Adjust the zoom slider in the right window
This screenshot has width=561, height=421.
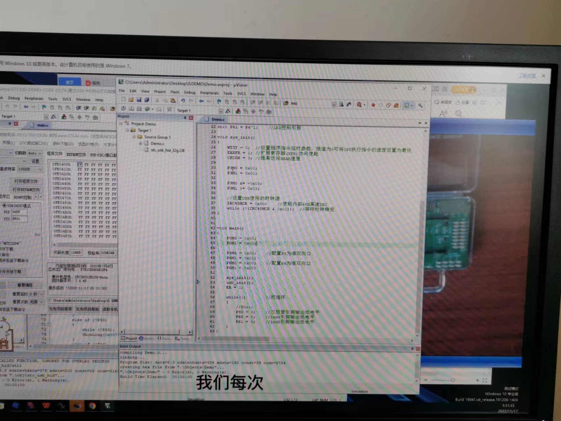pos(452,380)
